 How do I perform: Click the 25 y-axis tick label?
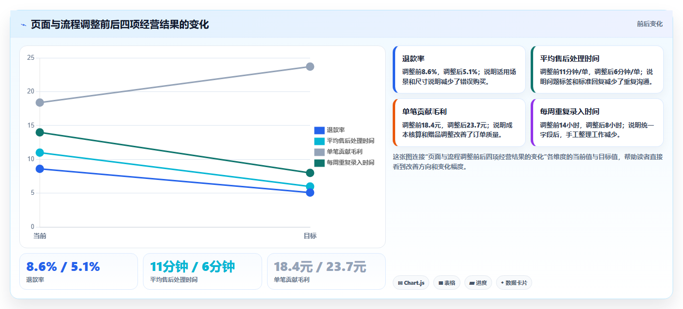coord(31,58)
